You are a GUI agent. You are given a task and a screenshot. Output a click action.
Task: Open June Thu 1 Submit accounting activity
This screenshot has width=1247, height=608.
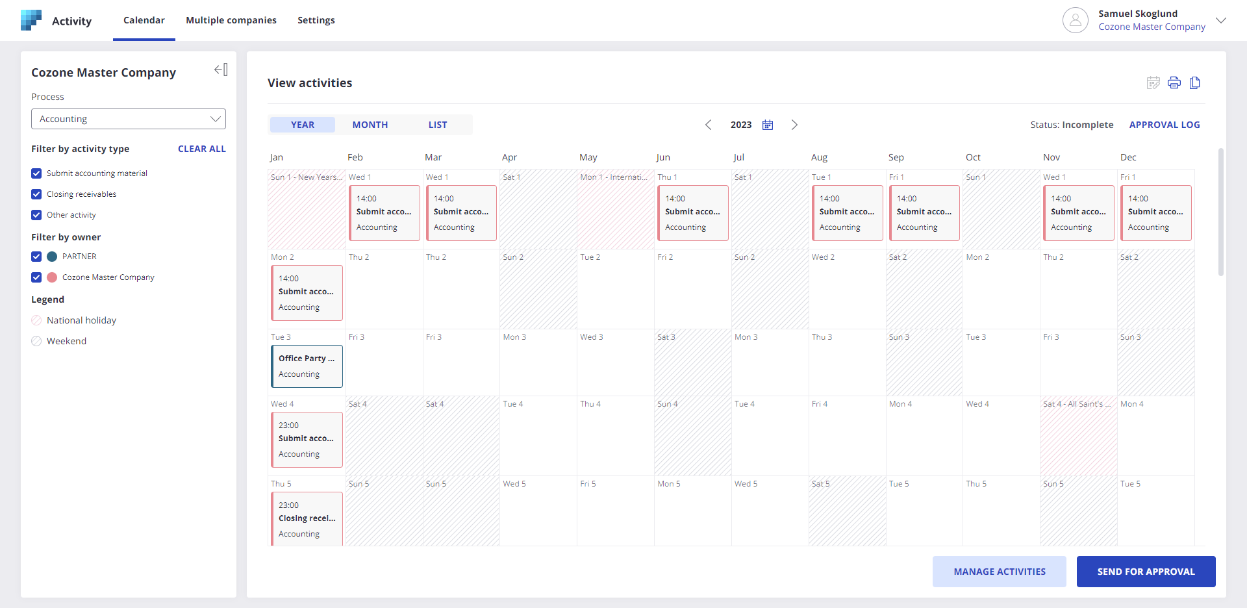click(693, 213)
